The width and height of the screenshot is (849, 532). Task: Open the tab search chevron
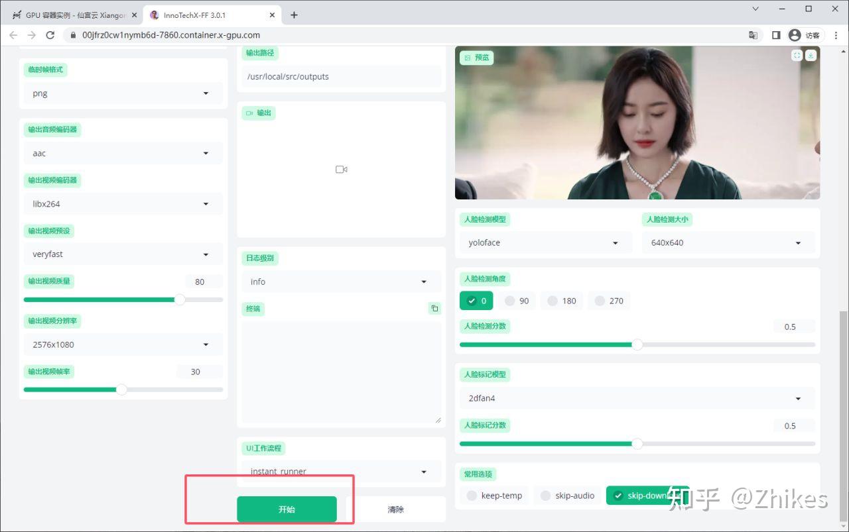pos(755,9)
